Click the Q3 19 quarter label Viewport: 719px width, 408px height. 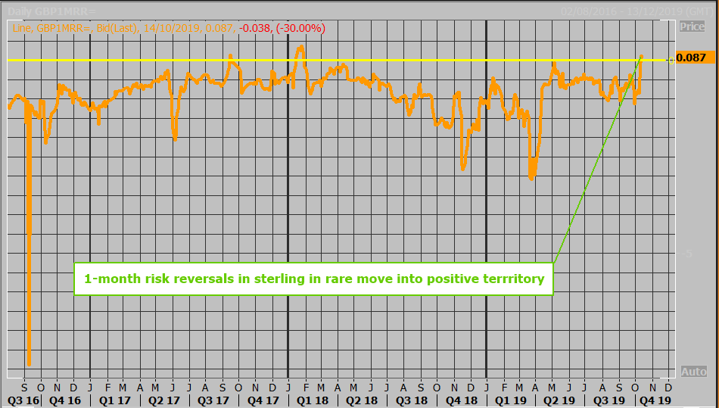click(609, 400)
